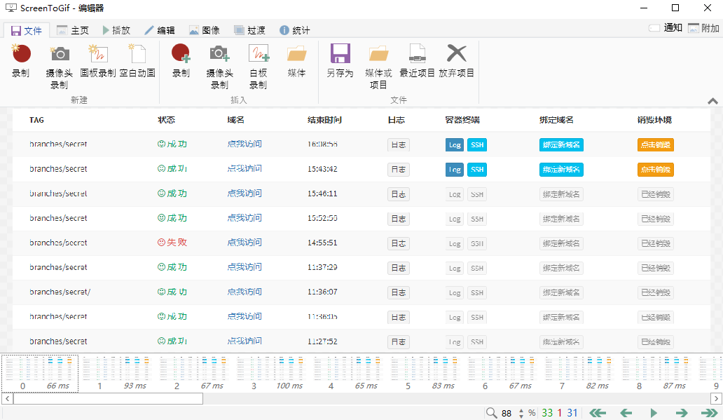Play the animation using the play button
Image resolution: width=723 pixels, height=420 pixels.
coord(654,413)
